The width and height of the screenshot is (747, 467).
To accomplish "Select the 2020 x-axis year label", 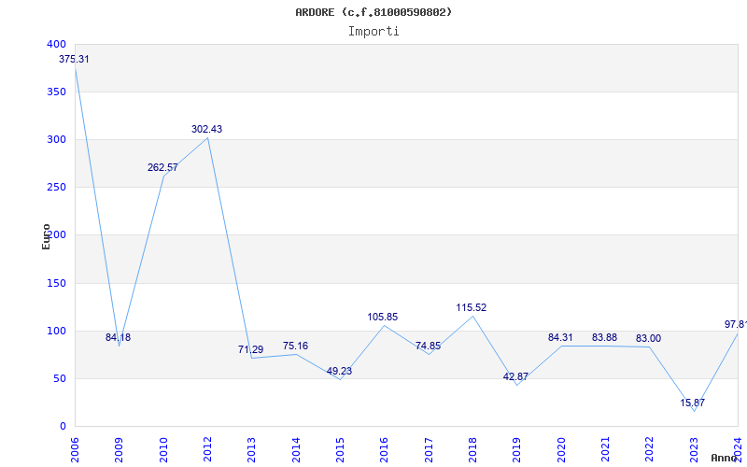I will point(561,450).
